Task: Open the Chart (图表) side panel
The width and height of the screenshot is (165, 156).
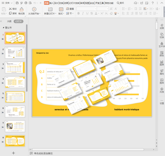Action: click(x=162, y=63)
